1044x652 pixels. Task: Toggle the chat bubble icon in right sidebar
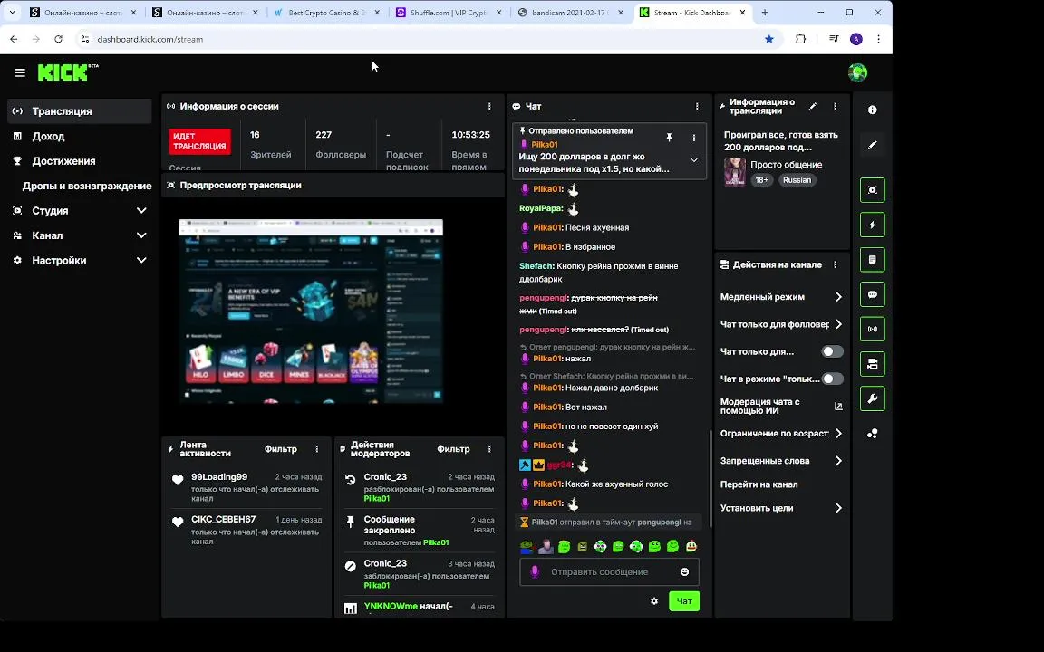point(872,294)
